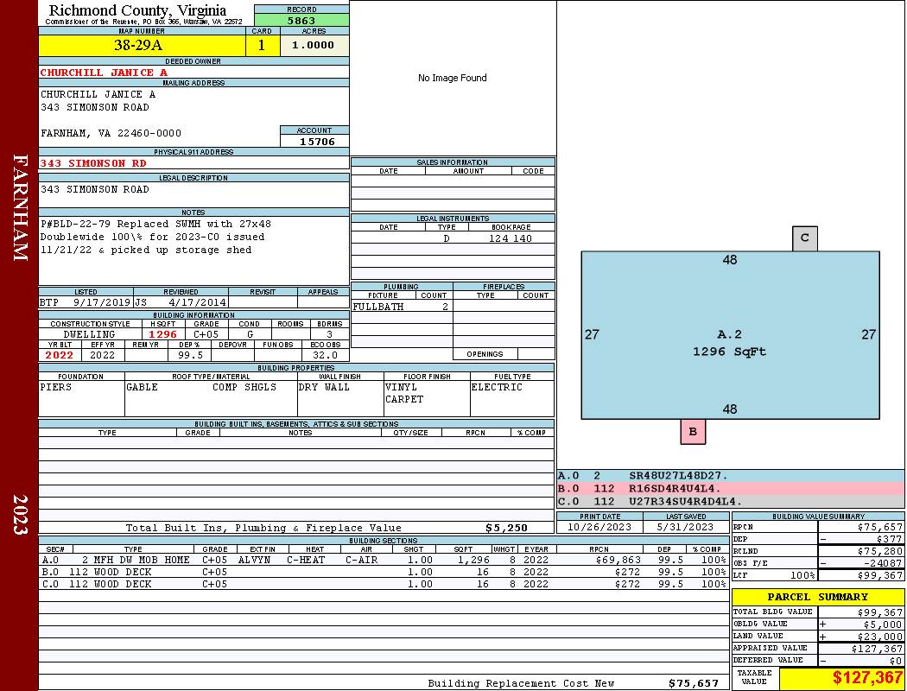The image size is (907, 691).
Task: Select building section row A.0 MFH DW MOB HOME
Action: pyautogui.click(x=383, y=560)
